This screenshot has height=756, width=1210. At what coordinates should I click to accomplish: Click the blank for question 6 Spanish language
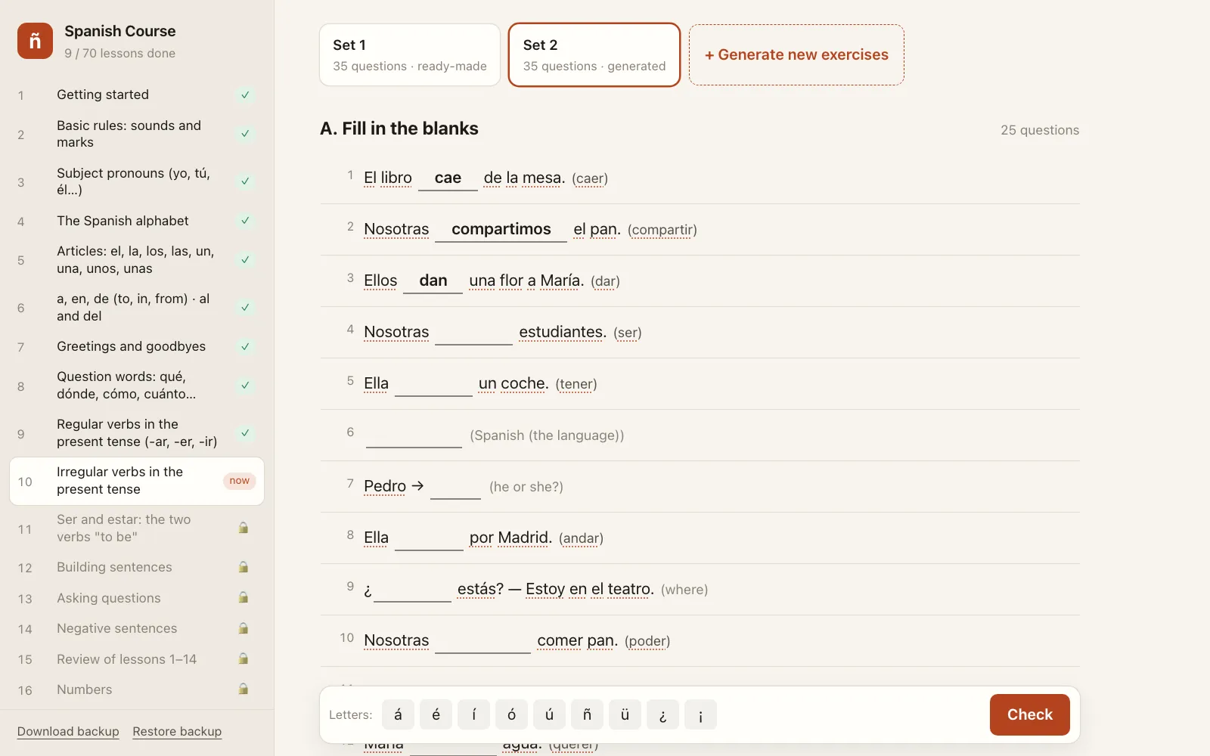point(414,435)
